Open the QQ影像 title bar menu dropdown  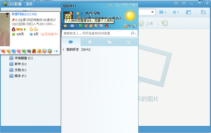[184, 4]
